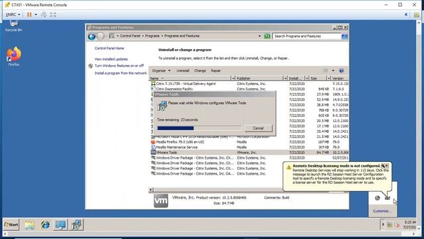This screenshot has width=424, height=239.
Task: Open Install a program from the network
Action: click(x=121, y=73)
